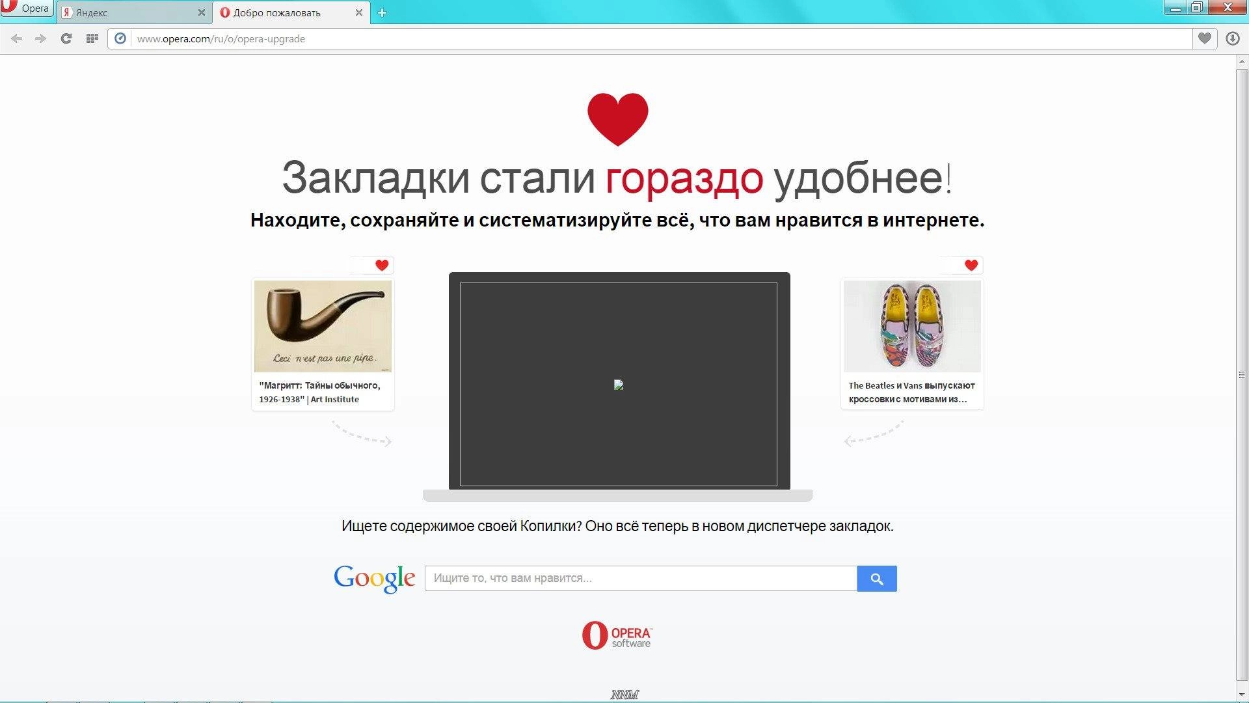The width and height of the screenshot is (1249, 703).
Task: Click the blue search magnifier button
Action: pyautogui.click(x=877, y=578)
